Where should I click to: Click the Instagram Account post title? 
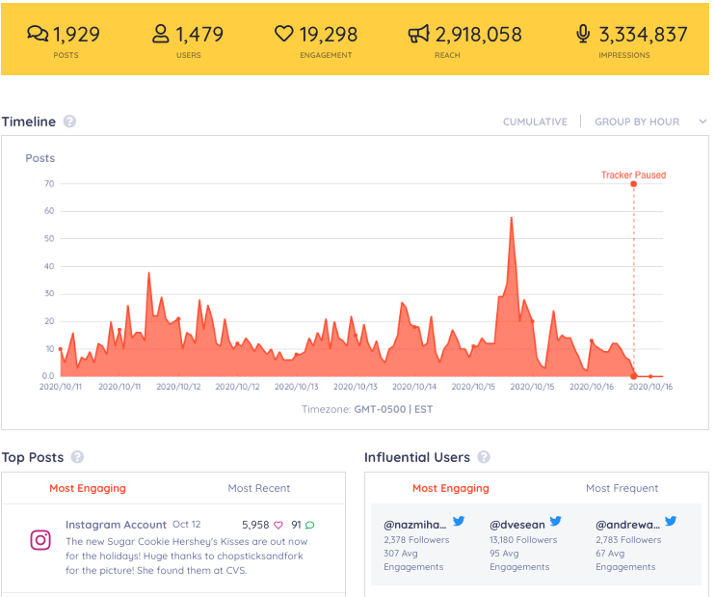click(116, 525)
